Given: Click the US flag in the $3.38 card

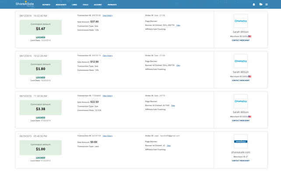Looking at the screenshot, I should pos(249,117).
